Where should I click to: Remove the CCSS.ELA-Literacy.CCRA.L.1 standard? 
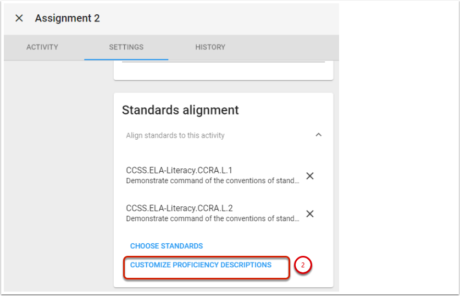pyautogui.click(x=310, y=176)
